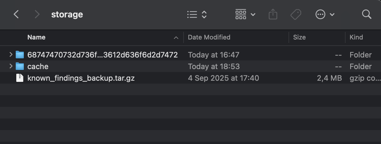Viewport: 381px width, 144px height.
Task: Expand the 68747470732d736f folder disclosure triangle
Action: [11, 54]
